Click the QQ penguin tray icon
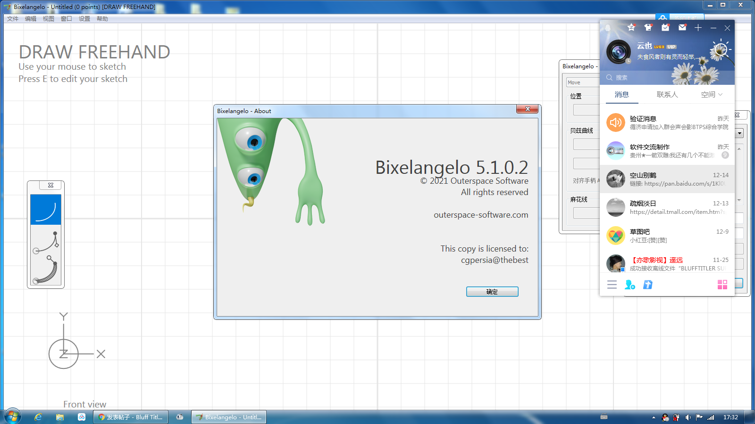This screenshot has height=424, width=755. coord(665,417)
